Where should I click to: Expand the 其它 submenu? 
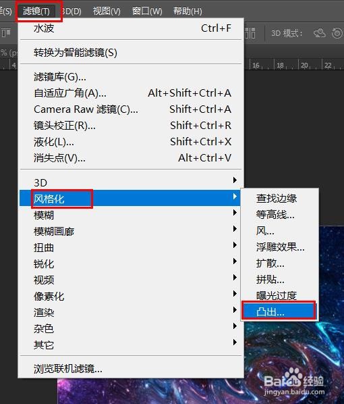(x=131, y=345)
